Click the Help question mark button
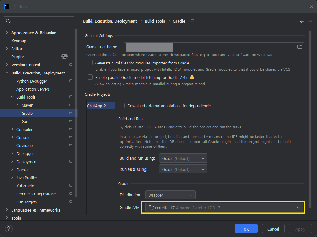The image size is (317, 237). click(x=9, y=229)
